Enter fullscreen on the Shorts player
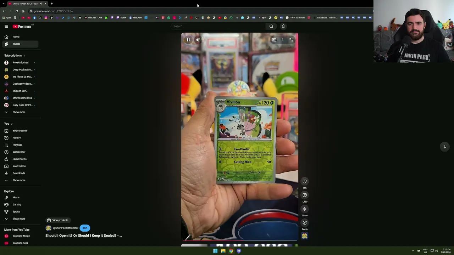454x255 pixels. coord(291,40)
